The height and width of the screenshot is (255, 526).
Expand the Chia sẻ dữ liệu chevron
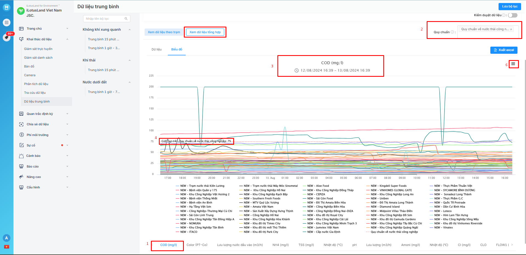67,124
